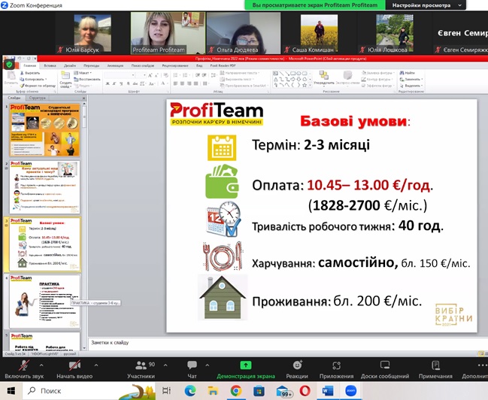This screenshot has height=400, width=488.
Task: Open the Zoom Chat icon
Action: (x=192, y=365)
